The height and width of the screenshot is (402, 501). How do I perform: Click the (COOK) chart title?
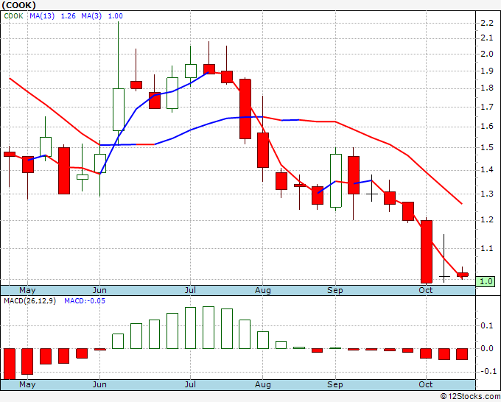(18, 5)
